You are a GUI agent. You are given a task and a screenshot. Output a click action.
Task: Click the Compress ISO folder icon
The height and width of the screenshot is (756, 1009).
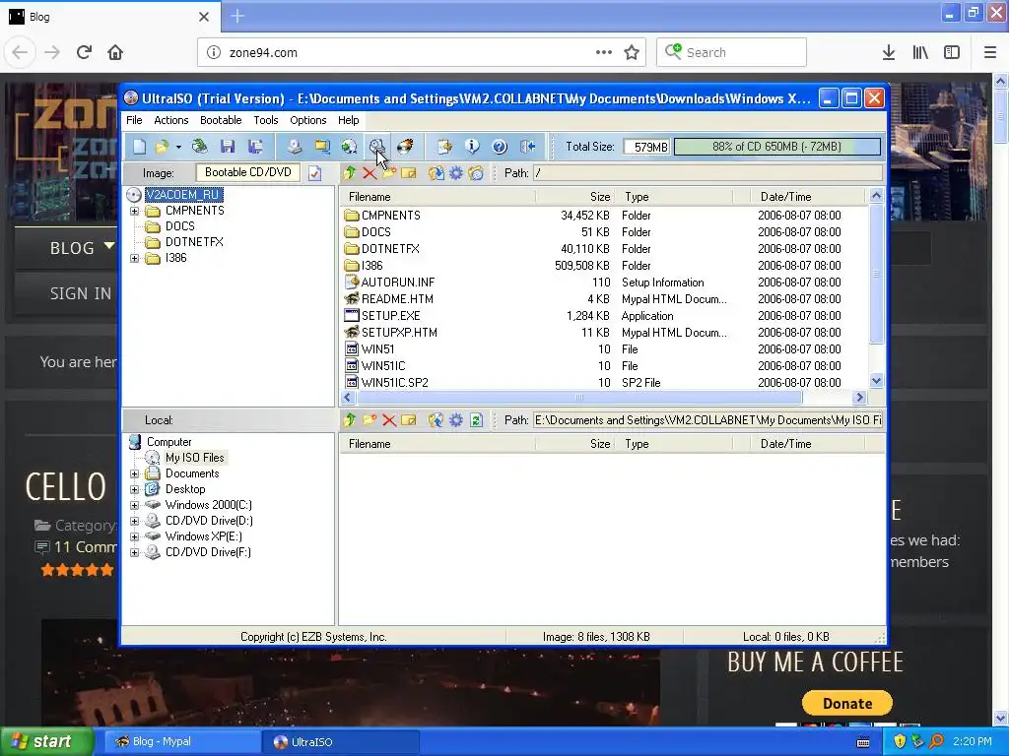pos(322,147)
